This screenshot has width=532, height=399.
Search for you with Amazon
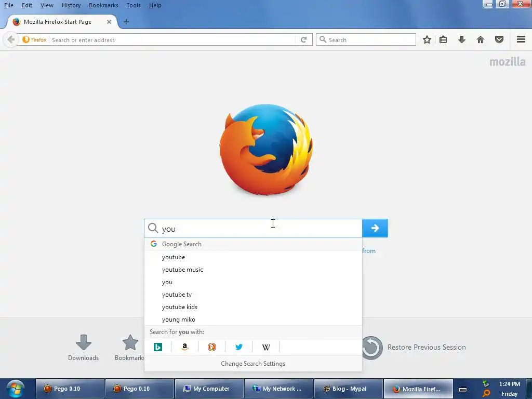tap(184, 347)
